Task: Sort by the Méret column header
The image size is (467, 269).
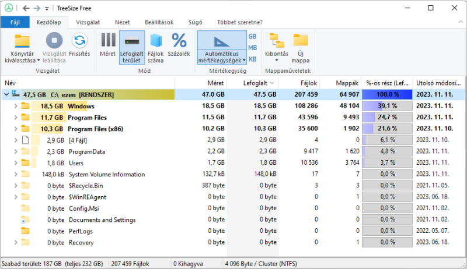Action: point(201,83)
